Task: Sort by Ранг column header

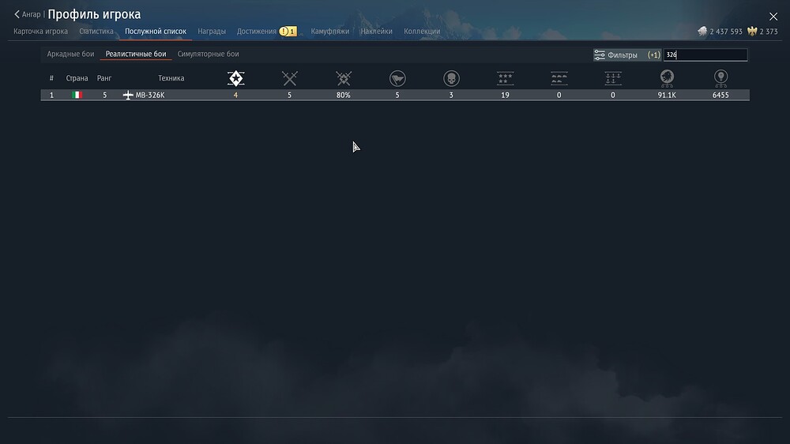Action: [104, 78]
